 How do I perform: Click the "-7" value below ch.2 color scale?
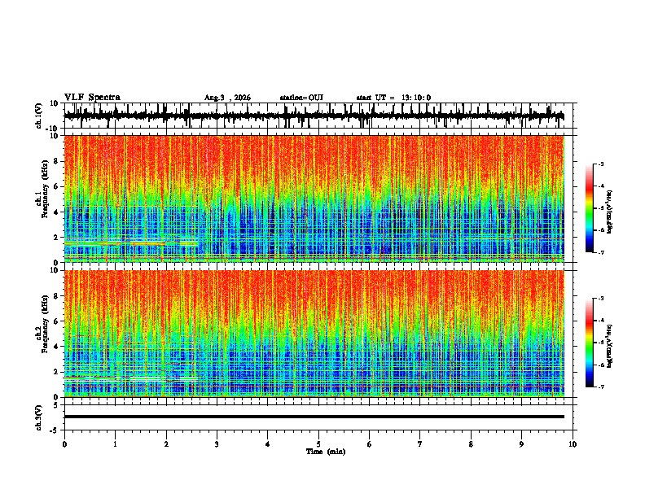click(x=600, y=387)
